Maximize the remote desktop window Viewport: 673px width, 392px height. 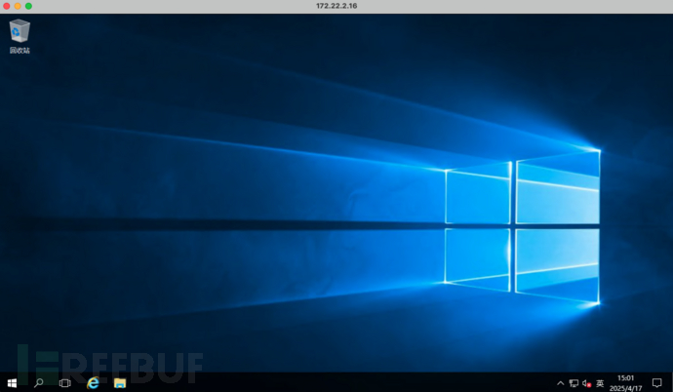[x=28, y=6]
